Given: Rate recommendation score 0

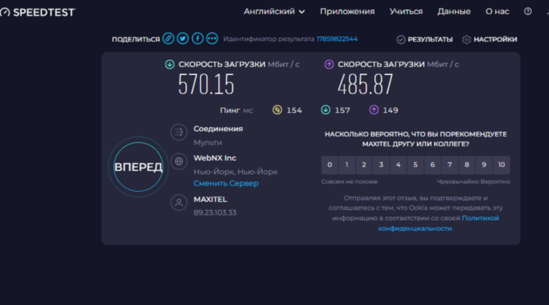Looking at the screenshot, I should click(329, 164).
